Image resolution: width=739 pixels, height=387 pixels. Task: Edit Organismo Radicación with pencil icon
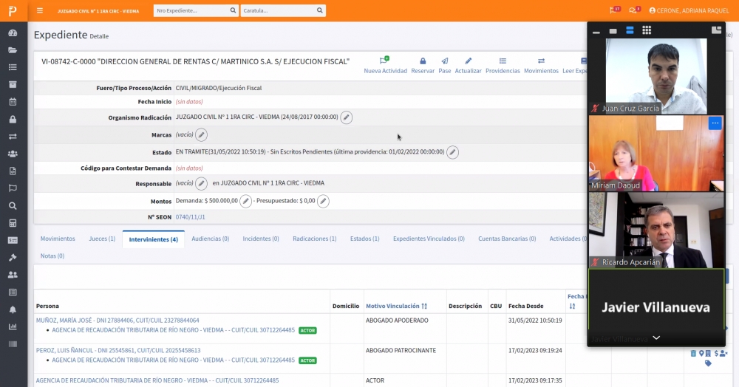pyautogui.click(x=346, y=117)
